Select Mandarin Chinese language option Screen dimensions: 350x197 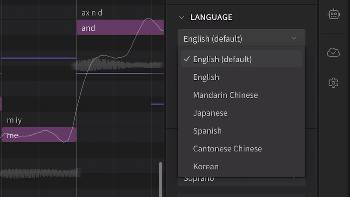(225, 95)
